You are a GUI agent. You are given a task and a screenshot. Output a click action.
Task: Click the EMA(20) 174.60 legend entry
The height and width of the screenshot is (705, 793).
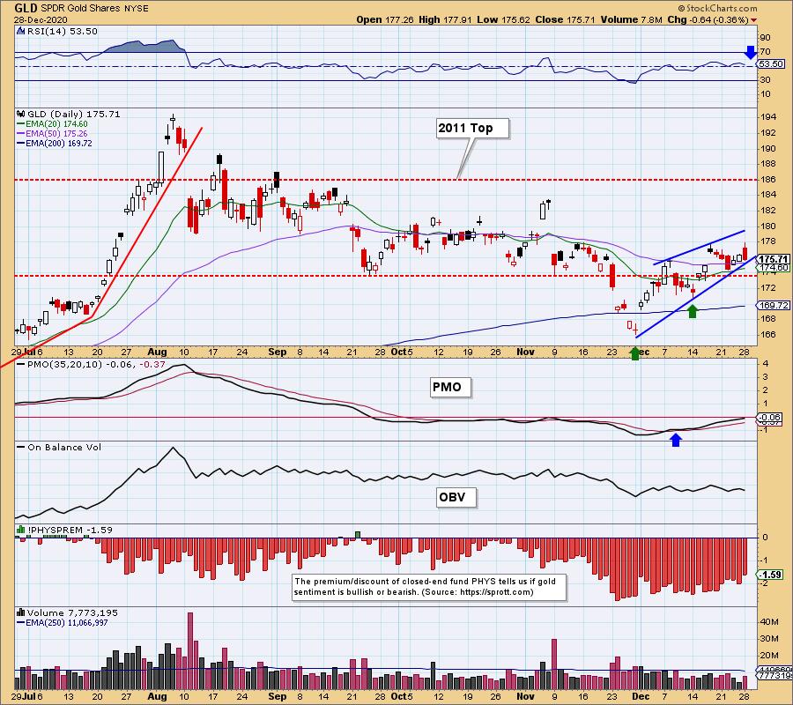click(56, 124)
